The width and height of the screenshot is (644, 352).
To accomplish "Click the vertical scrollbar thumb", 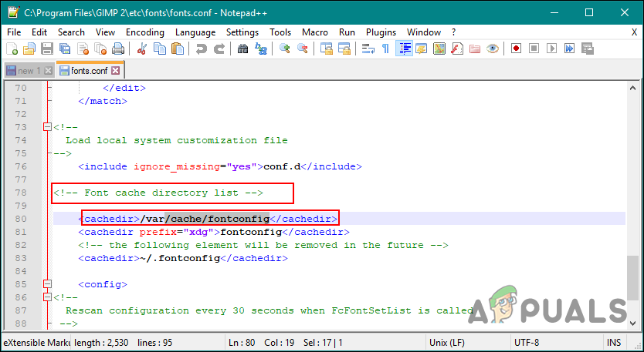I will (x=633, y=279).
